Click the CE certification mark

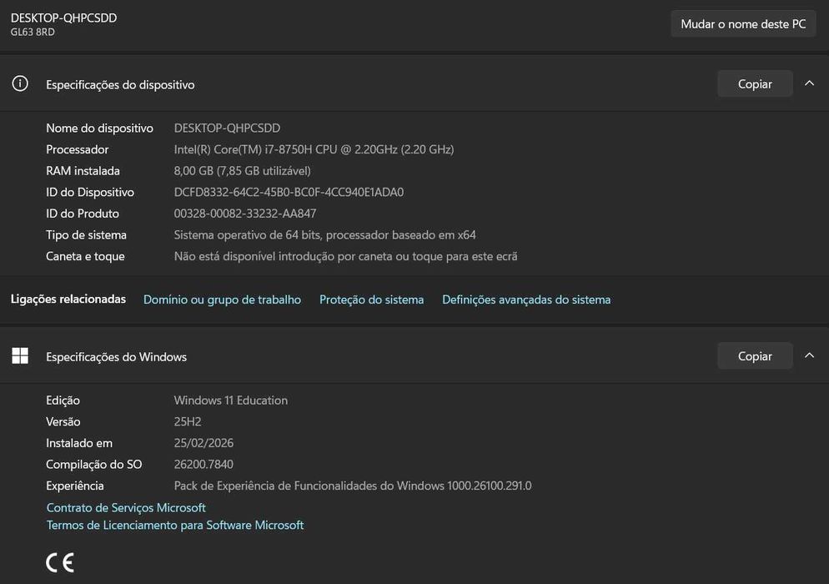pos(60,562)
